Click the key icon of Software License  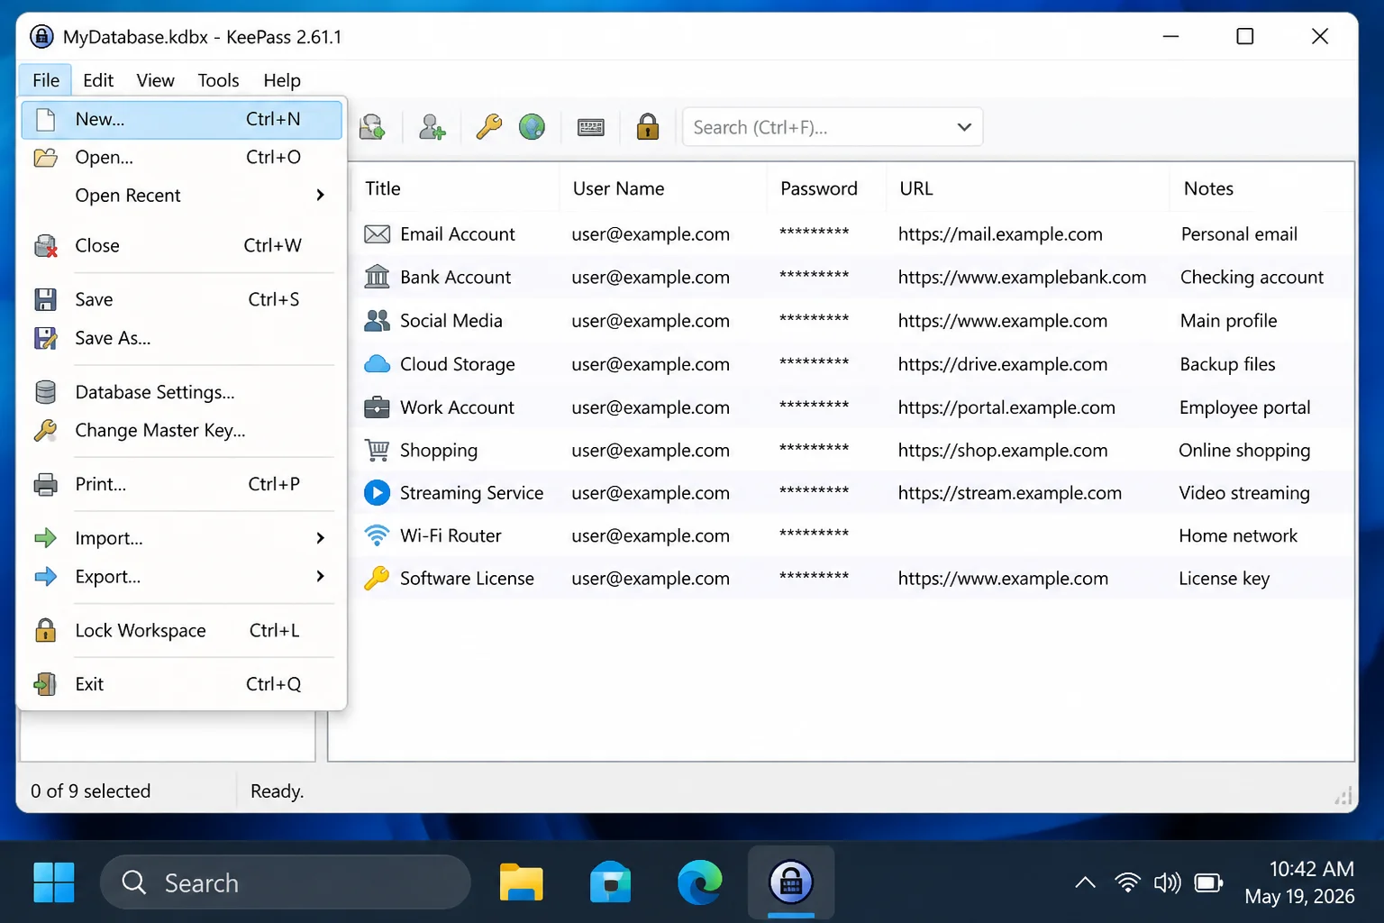[x=377, y=578]
